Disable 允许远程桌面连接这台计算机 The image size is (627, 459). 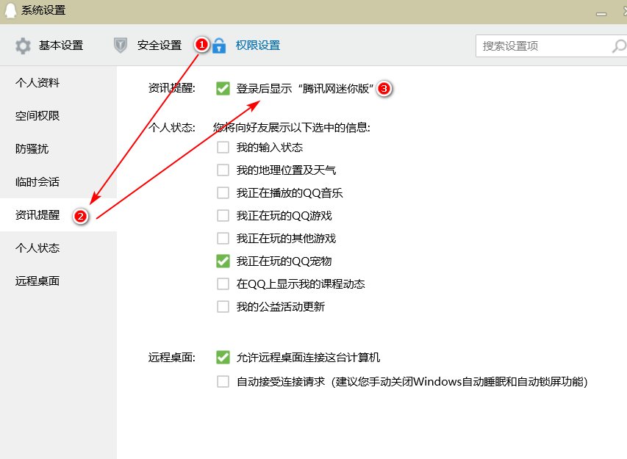223,358
